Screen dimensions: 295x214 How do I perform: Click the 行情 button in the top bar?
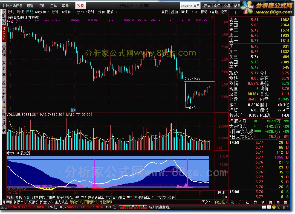(207, 6)
